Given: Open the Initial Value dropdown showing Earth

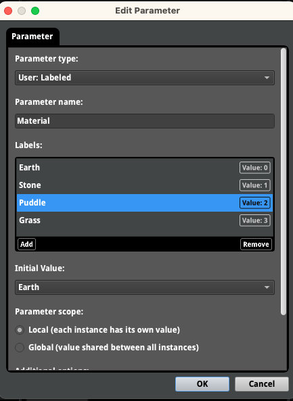Looking at the screenshot, I should click(145, 287).
